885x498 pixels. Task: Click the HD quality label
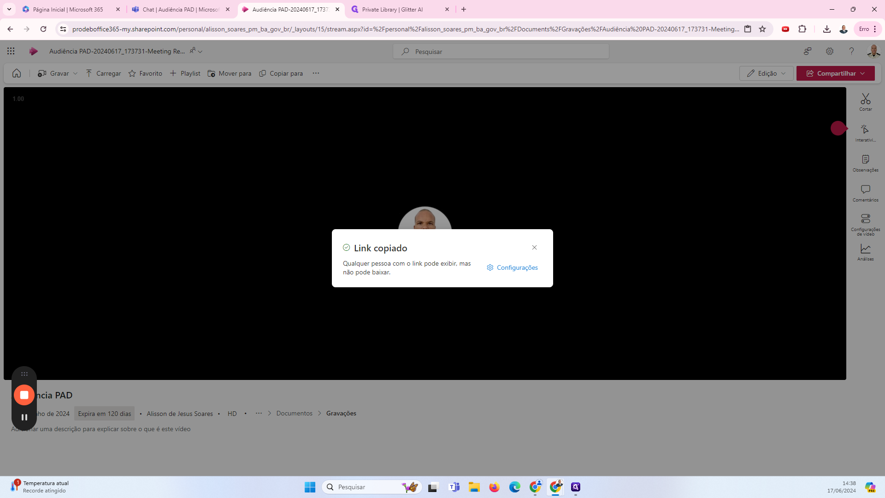pyautogui.click(x=232, y=414)
